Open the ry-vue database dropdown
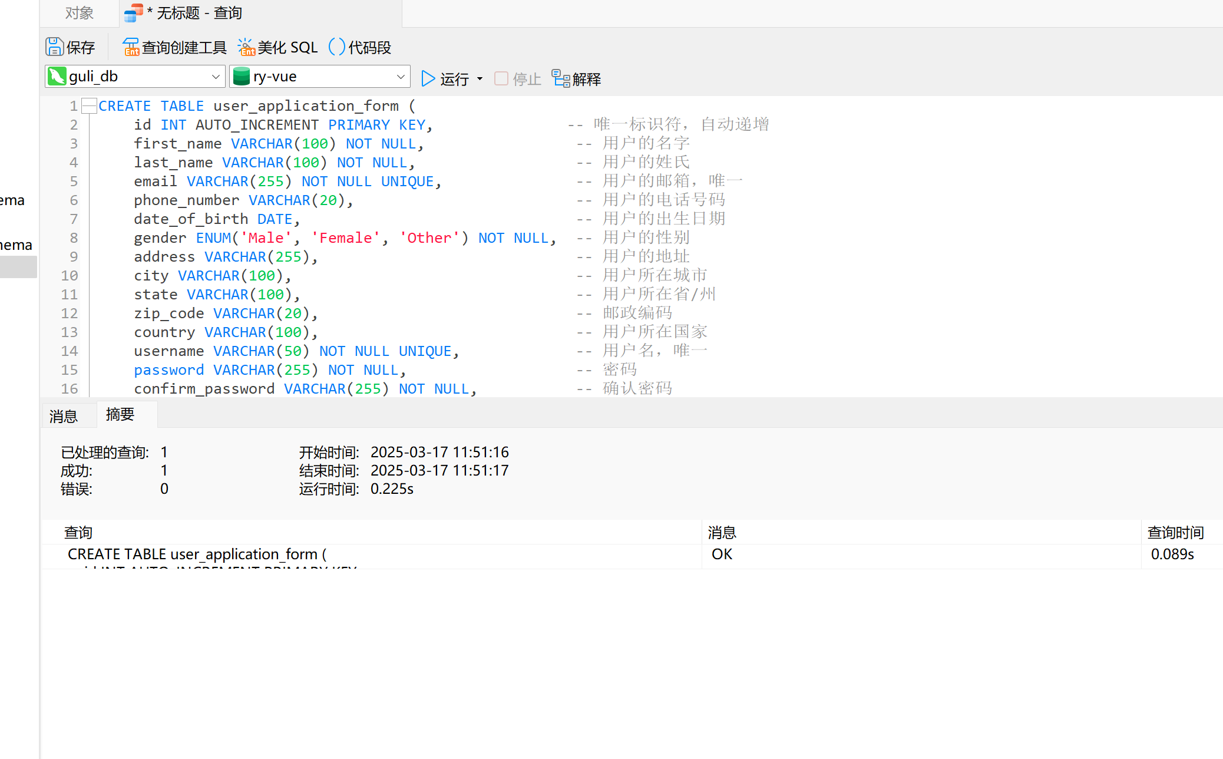 pos(401,77)
